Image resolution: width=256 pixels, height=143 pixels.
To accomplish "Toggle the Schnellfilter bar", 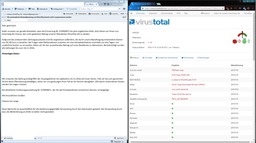I will pyautogui.click(x=72, y=9).
